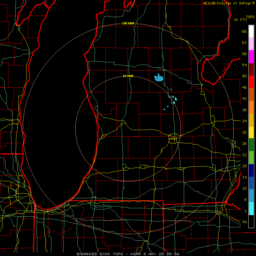The image size is (256, 256).
Task: Click the "38" scale label
Action: coord(244,110)
